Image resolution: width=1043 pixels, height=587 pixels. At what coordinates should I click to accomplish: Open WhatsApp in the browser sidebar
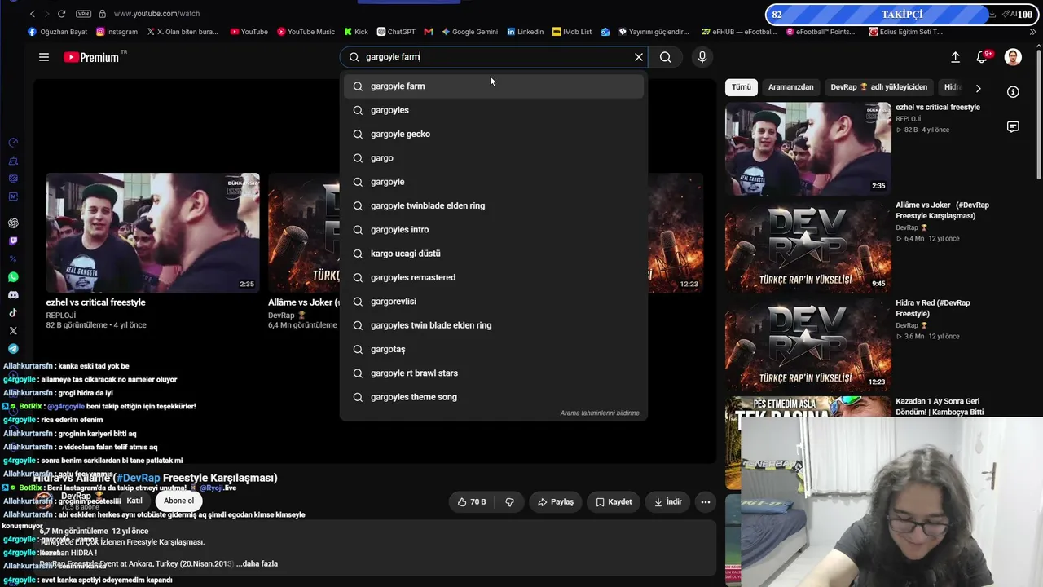click(x=13, y=277)
